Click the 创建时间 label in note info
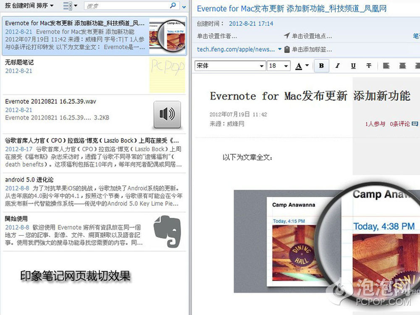The width and height of the screenshot is (420, 315). [x=210, y=24]
